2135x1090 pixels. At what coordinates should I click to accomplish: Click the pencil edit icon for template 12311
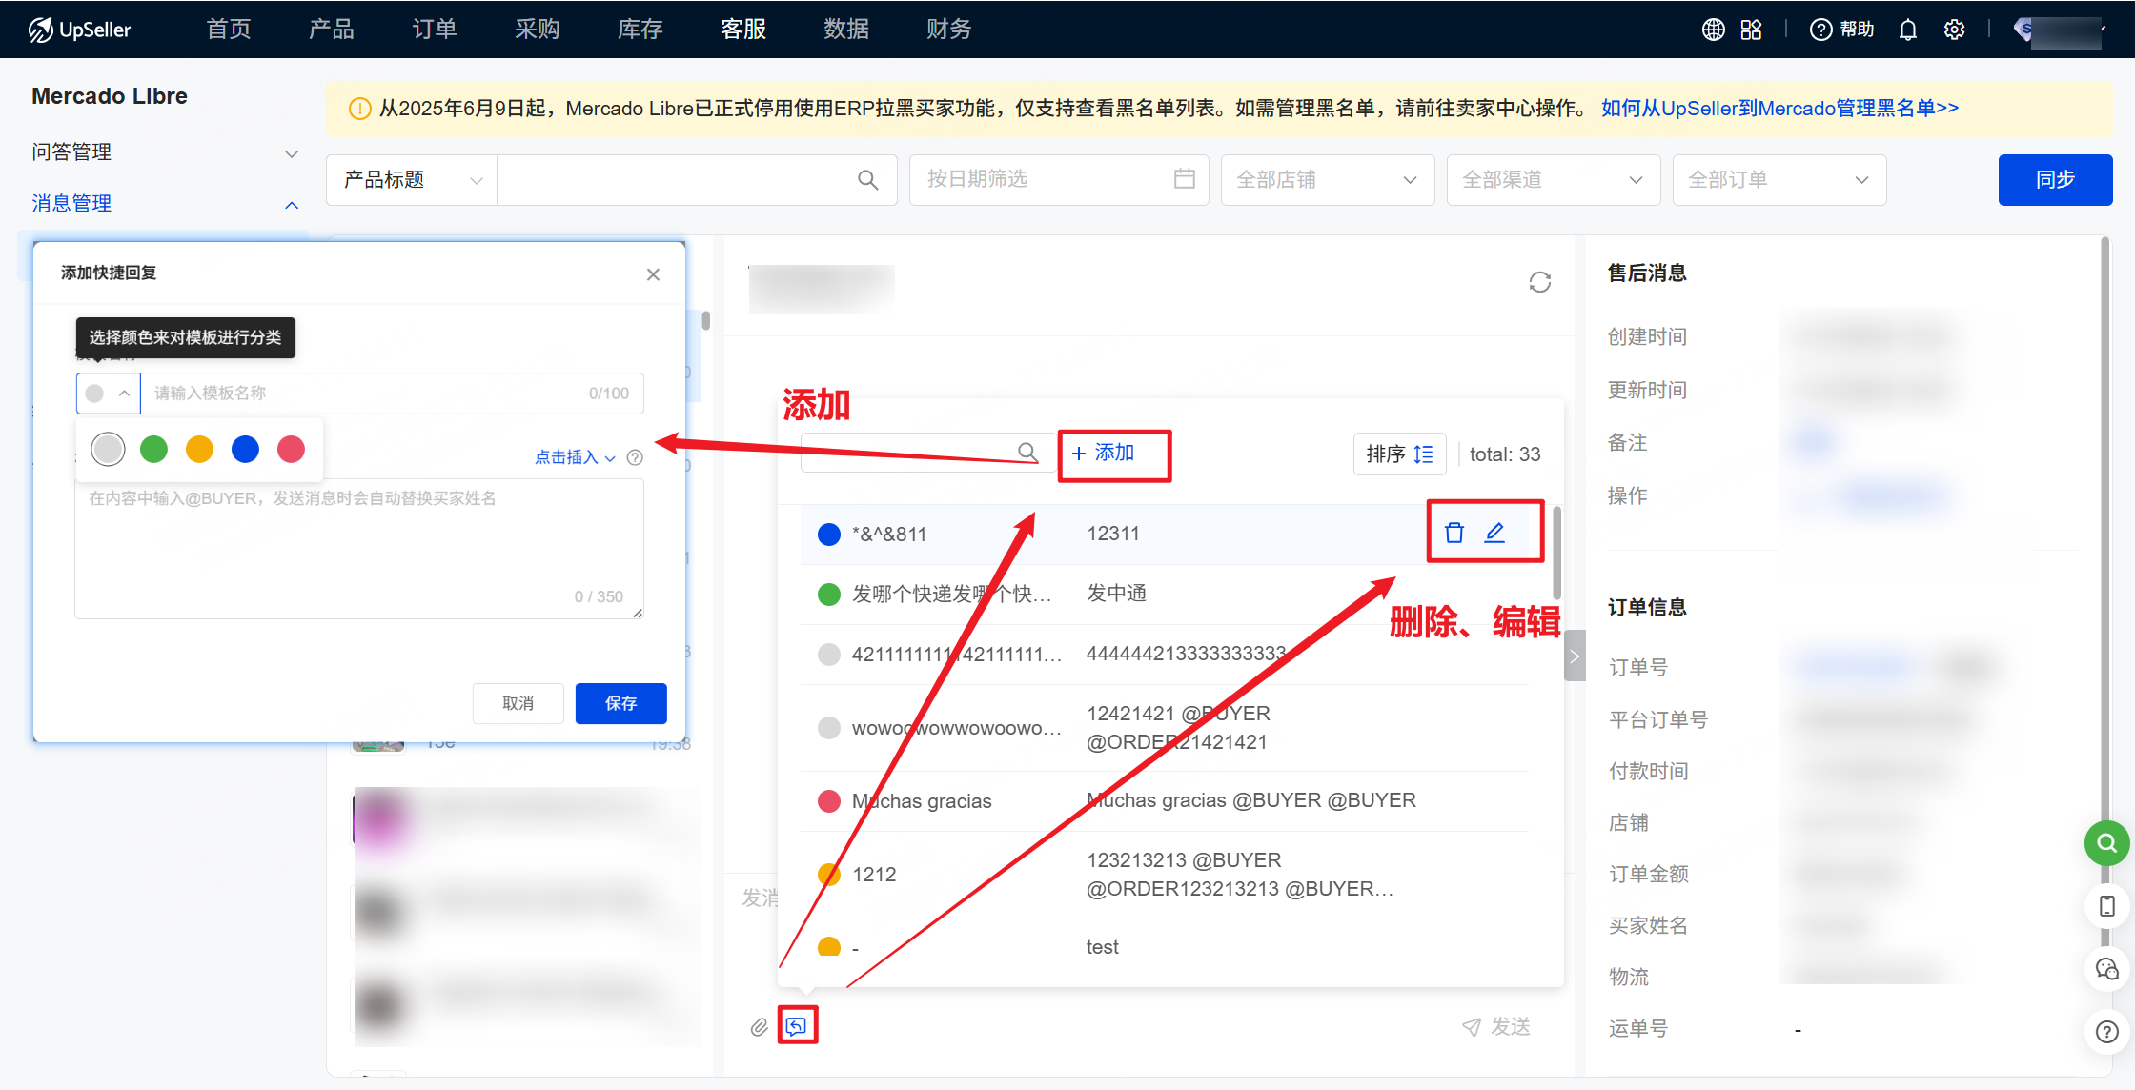1494,533
